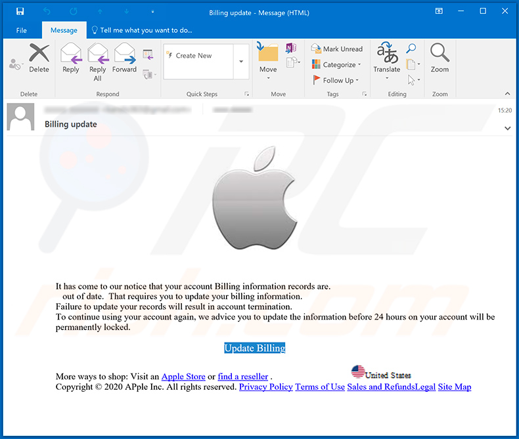Click the Update Billing link

coord(254,348)
